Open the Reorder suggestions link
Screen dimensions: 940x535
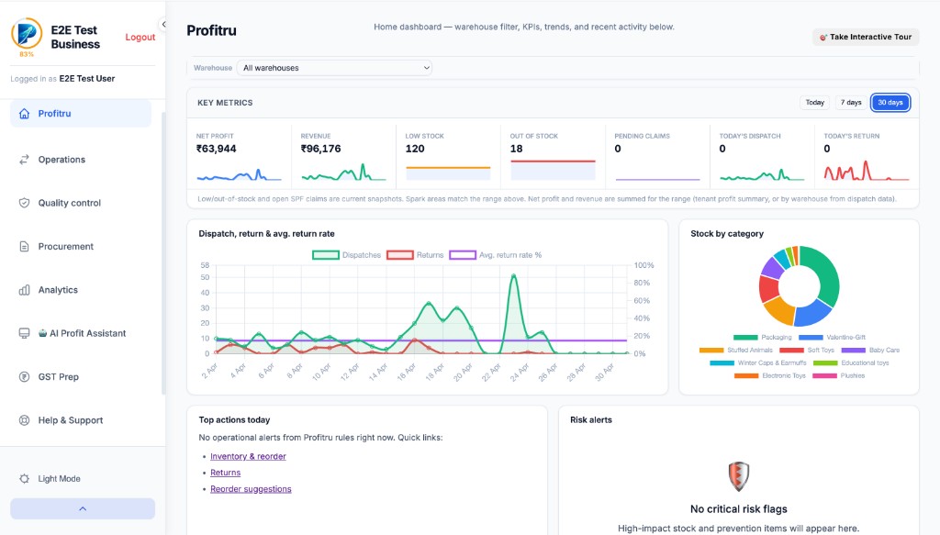click(251, 489)
